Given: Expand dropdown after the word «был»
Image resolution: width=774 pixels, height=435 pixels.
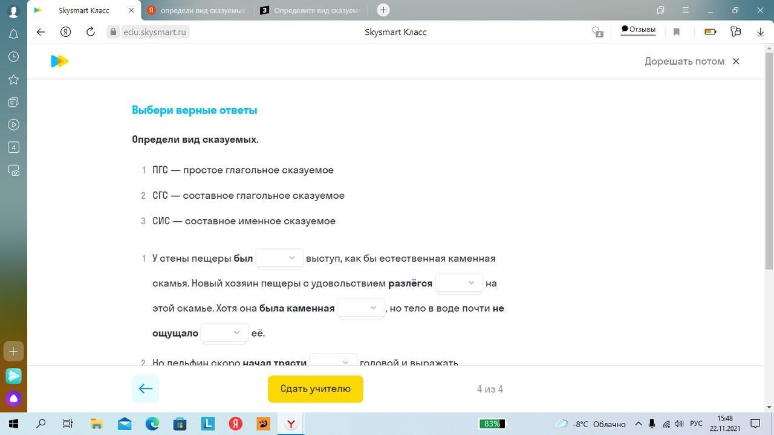Looking at the screenshot, I should pyautogui.click(x=279, y=258).
